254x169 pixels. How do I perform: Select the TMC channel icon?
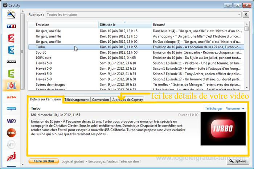(11, 133)
